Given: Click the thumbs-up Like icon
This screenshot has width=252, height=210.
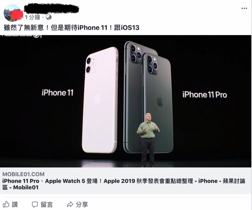Looking at the screenshot, I should [x=6, y=204].
